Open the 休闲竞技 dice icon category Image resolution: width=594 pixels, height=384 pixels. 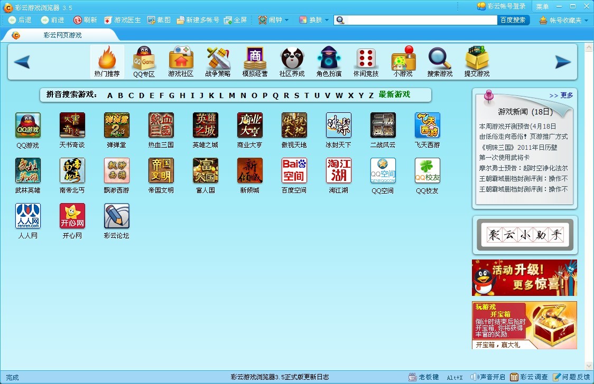point(366,62)
